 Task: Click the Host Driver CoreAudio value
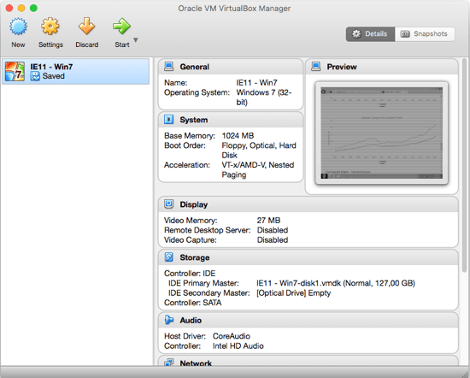(232, 336)
